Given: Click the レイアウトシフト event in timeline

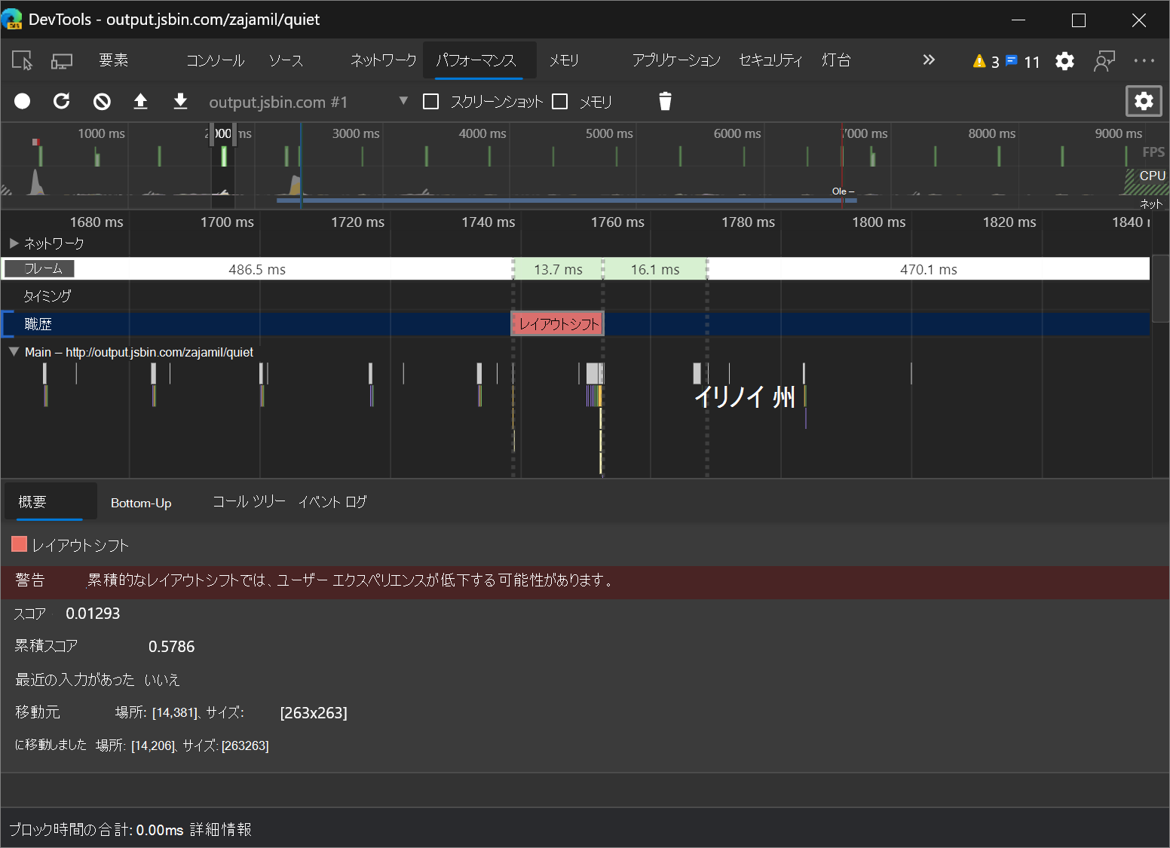Looking at the screenshot, I should pyautogui.click(x=558, y=324).
